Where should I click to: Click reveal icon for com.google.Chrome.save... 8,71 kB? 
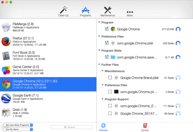[178, 57]
